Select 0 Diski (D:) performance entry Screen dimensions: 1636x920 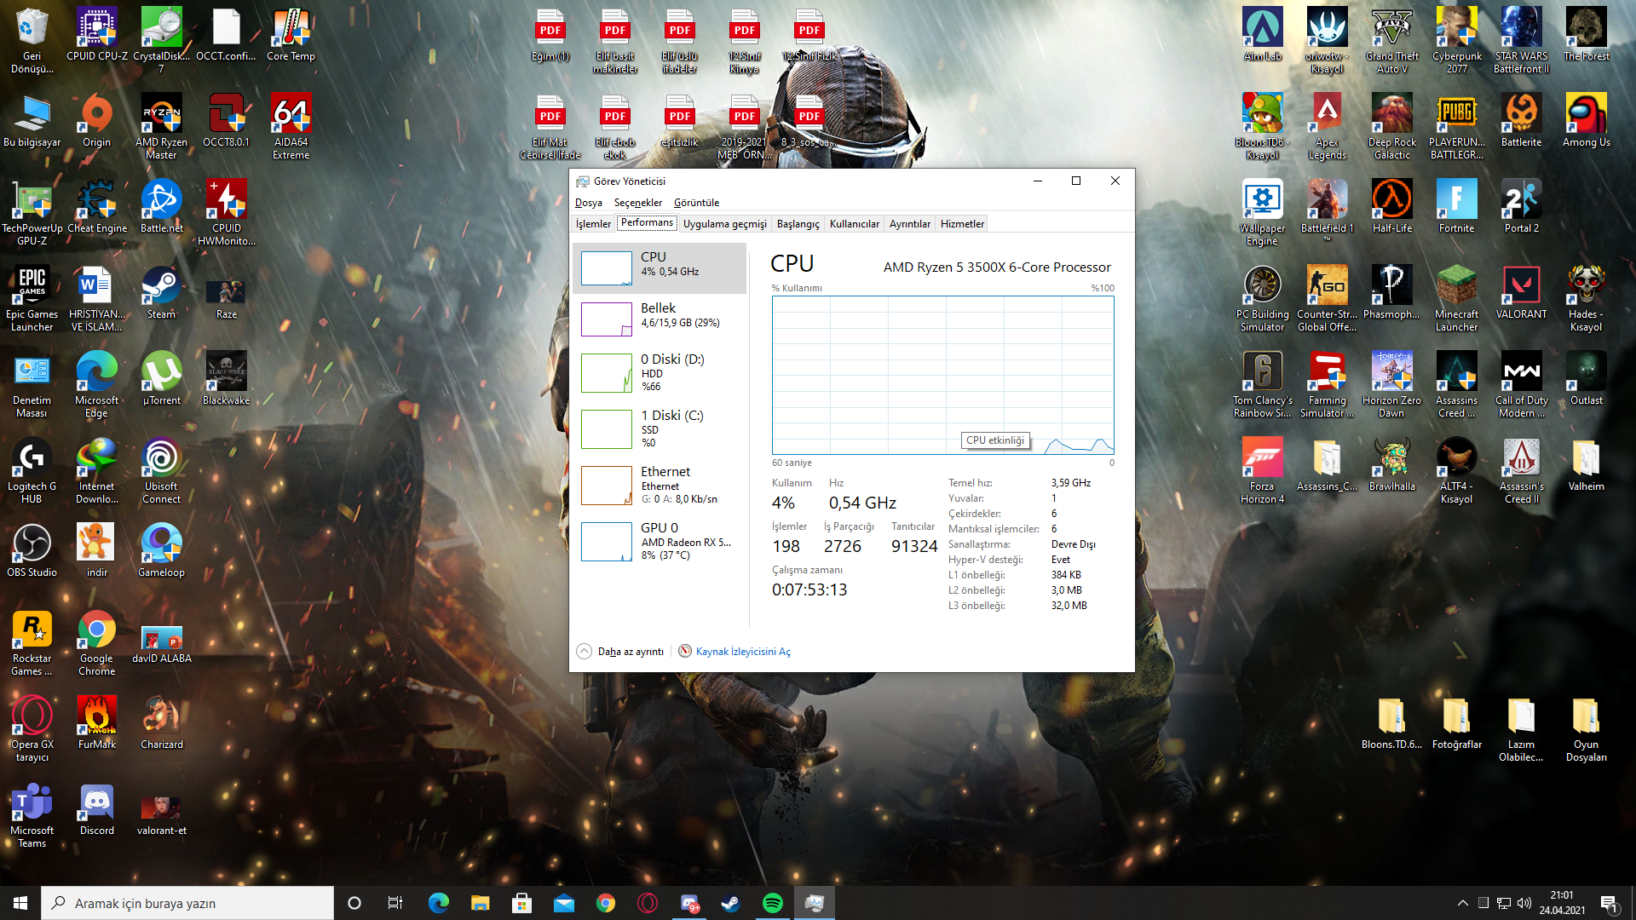(660, 372)
